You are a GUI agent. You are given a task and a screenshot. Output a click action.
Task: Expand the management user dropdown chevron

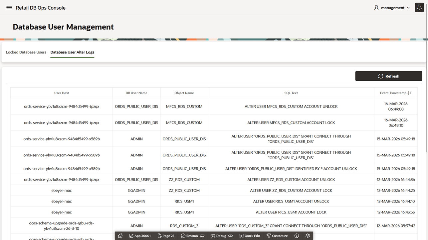point(408,8)
